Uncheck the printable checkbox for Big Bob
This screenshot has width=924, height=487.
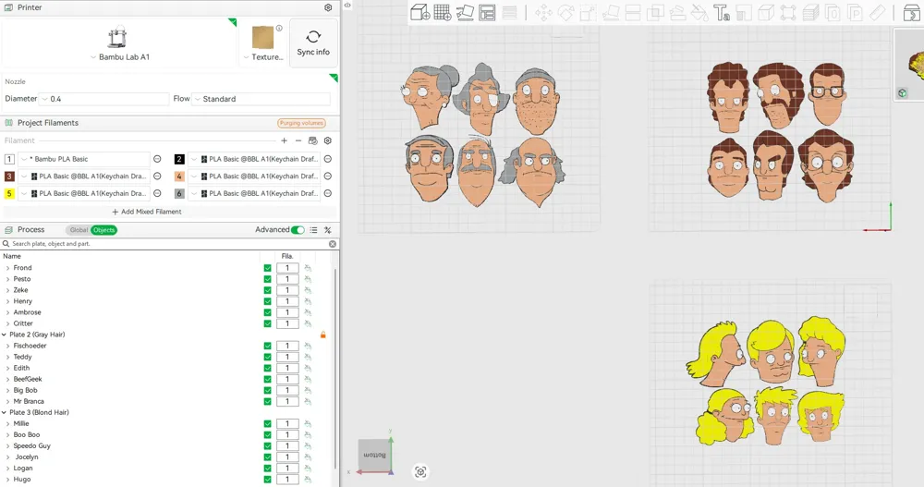[x=268, y=390]
